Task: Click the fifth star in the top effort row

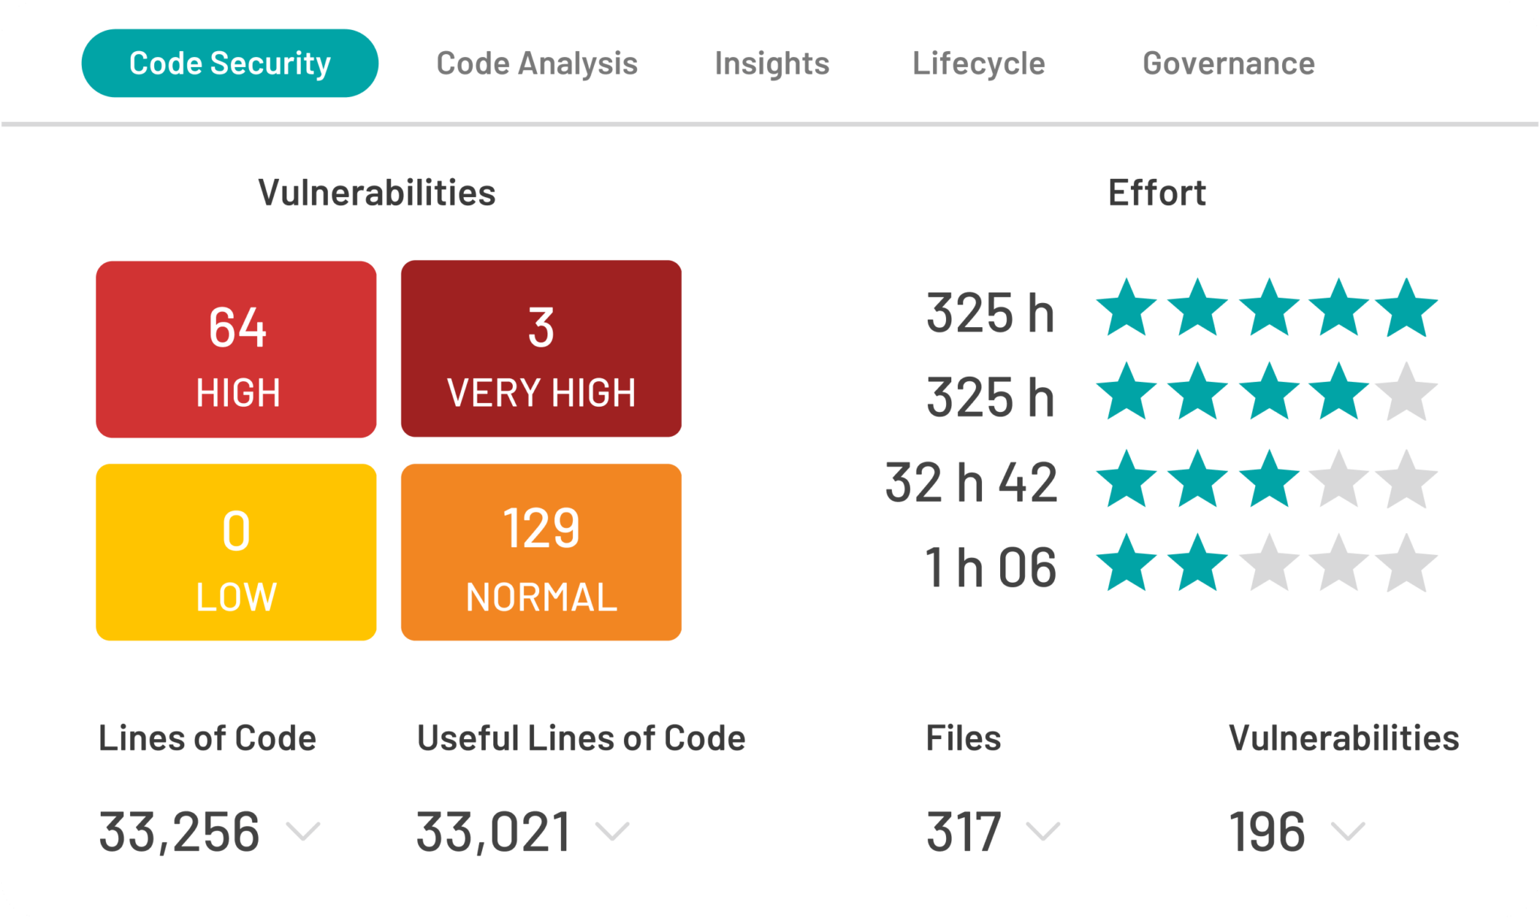Action: tap(1406, 309)
